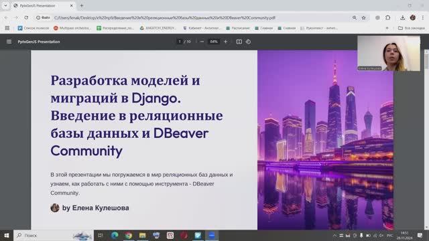Close the PptxGenJS Presentation tab
The height and width of the screenshot is (241, 429).
72,5
